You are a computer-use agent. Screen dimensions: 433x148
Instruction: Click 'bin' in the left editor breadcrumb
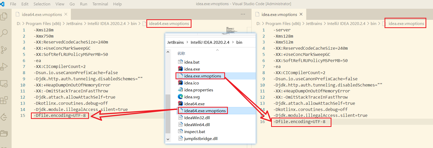pyautogui.click(x=134, y=23)
